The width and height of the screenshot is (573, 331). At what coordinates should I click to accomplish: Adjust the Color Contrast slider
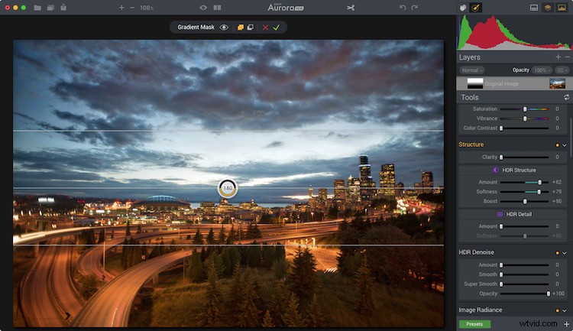(x=524, y=128)
